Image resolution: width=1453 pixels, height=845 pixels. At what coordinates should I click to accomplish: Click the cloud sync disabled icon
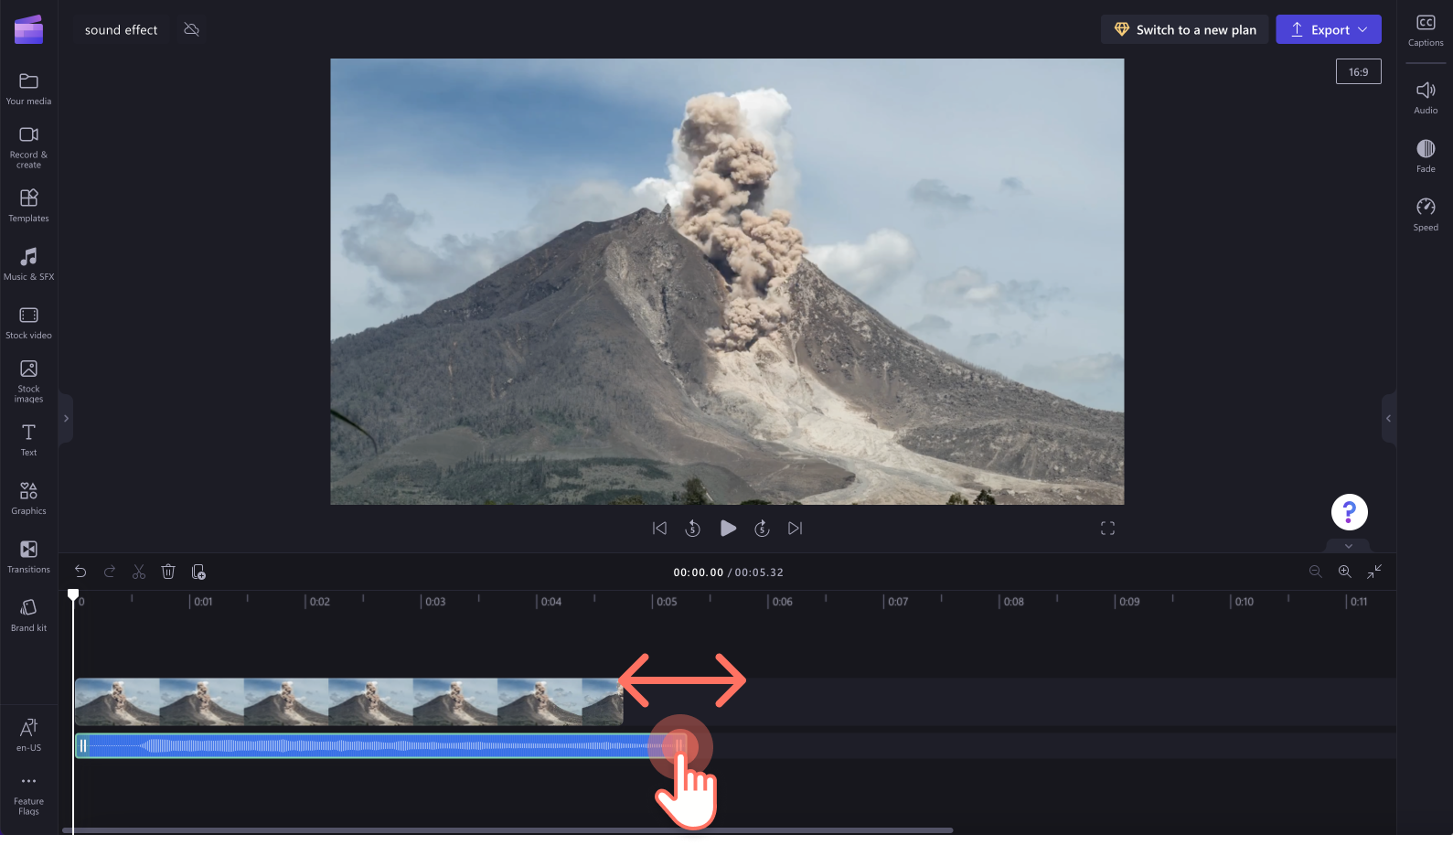[191, 29]
